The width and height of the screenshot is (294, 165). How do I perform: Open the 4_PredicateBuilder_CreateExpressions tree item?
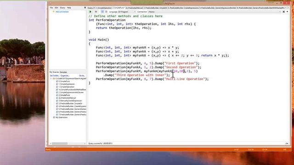pos(72,106)
